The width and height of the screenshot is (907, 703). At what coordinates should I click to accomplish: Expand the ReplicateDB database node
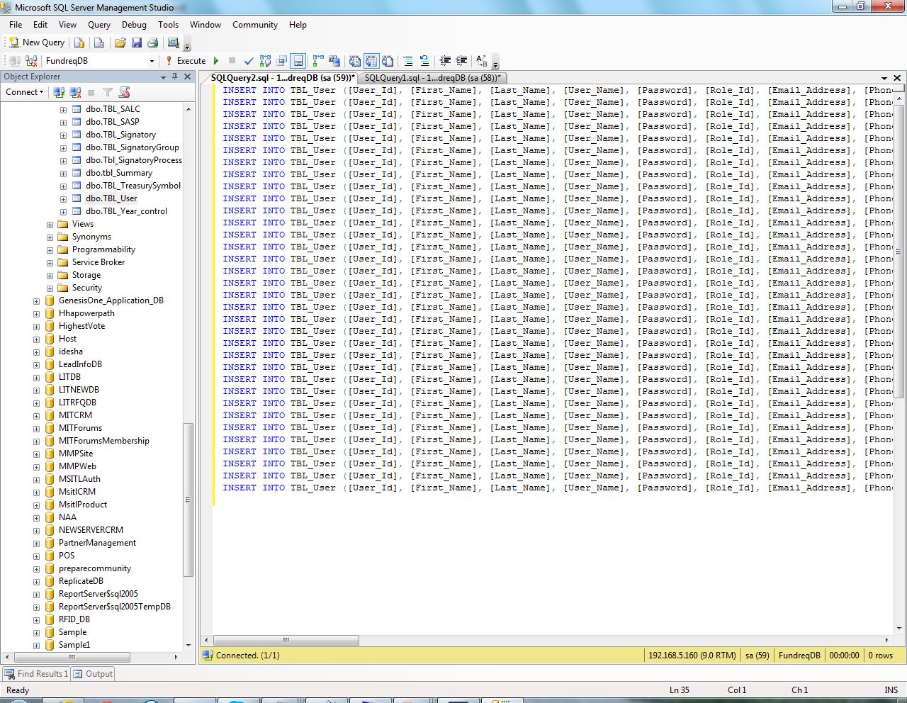click(x=36, y=582)
